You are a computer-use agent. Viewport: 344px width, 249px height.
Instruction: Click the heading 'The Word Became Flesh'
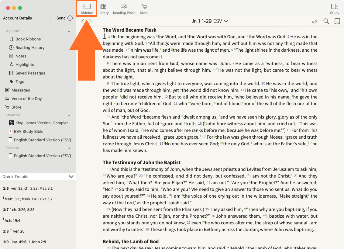point(130,30)
